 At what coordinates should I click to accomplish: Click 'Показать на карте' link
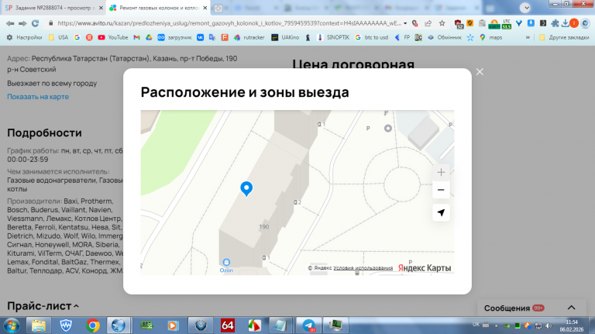point(38,97)
